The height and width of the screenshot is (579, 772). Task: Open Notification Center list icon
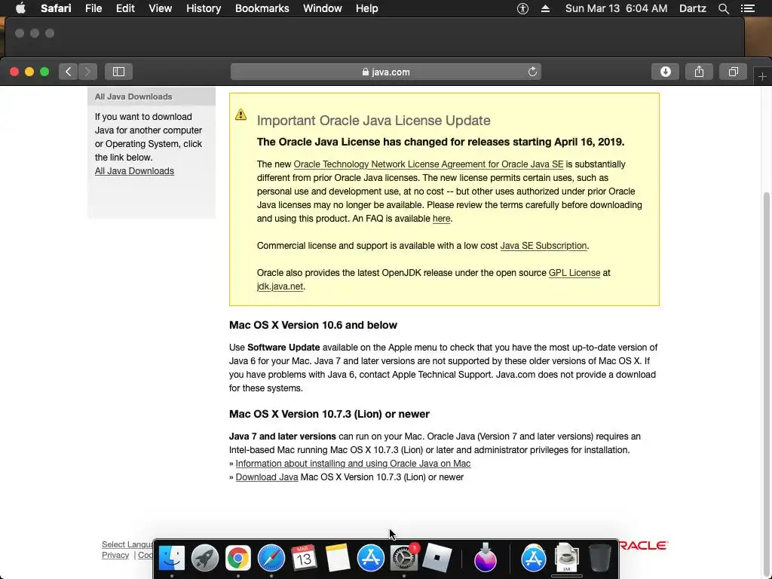[748, 8]
